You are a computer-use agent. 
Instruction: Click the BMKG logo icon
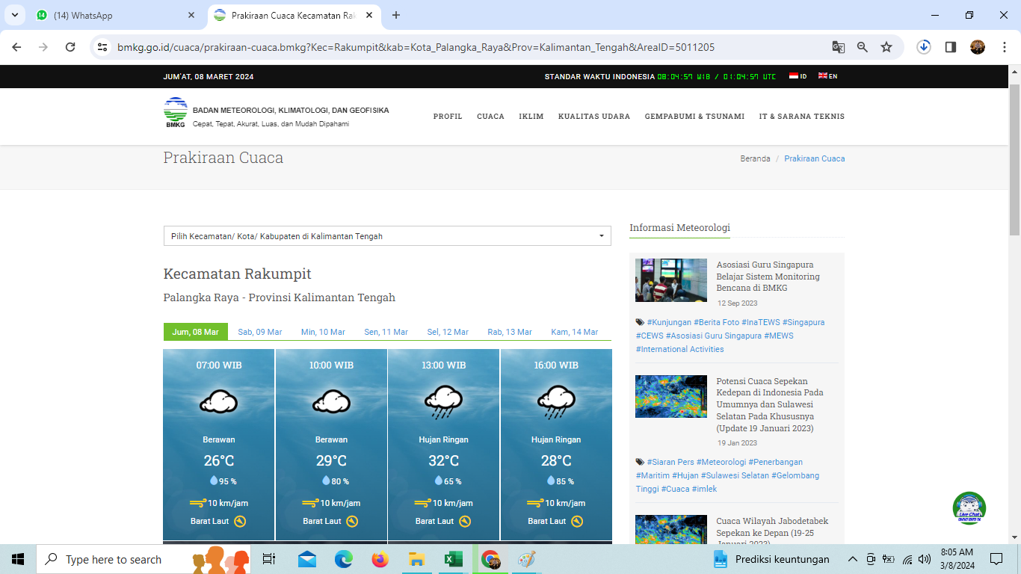coord(176,113)
